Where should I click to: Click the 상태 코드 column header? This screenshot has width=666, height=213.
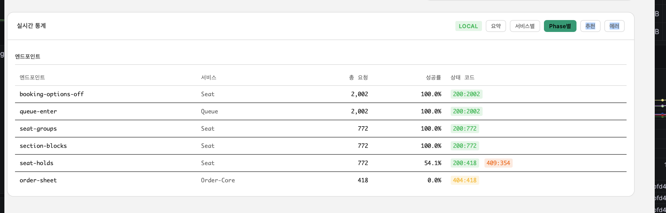(x=462, y=77)
